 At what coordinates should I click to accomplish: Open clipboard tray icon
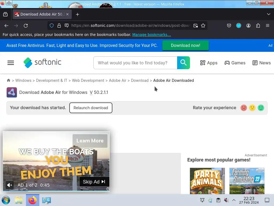(218, 200)
